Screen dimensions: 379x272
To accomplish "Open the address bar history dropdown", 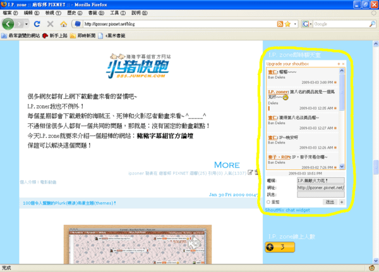I will (x=295, y=24).
